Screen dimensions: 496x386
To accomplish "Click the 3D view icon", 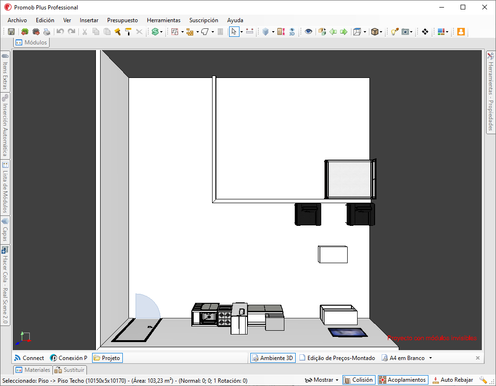I will click(291, 32).
